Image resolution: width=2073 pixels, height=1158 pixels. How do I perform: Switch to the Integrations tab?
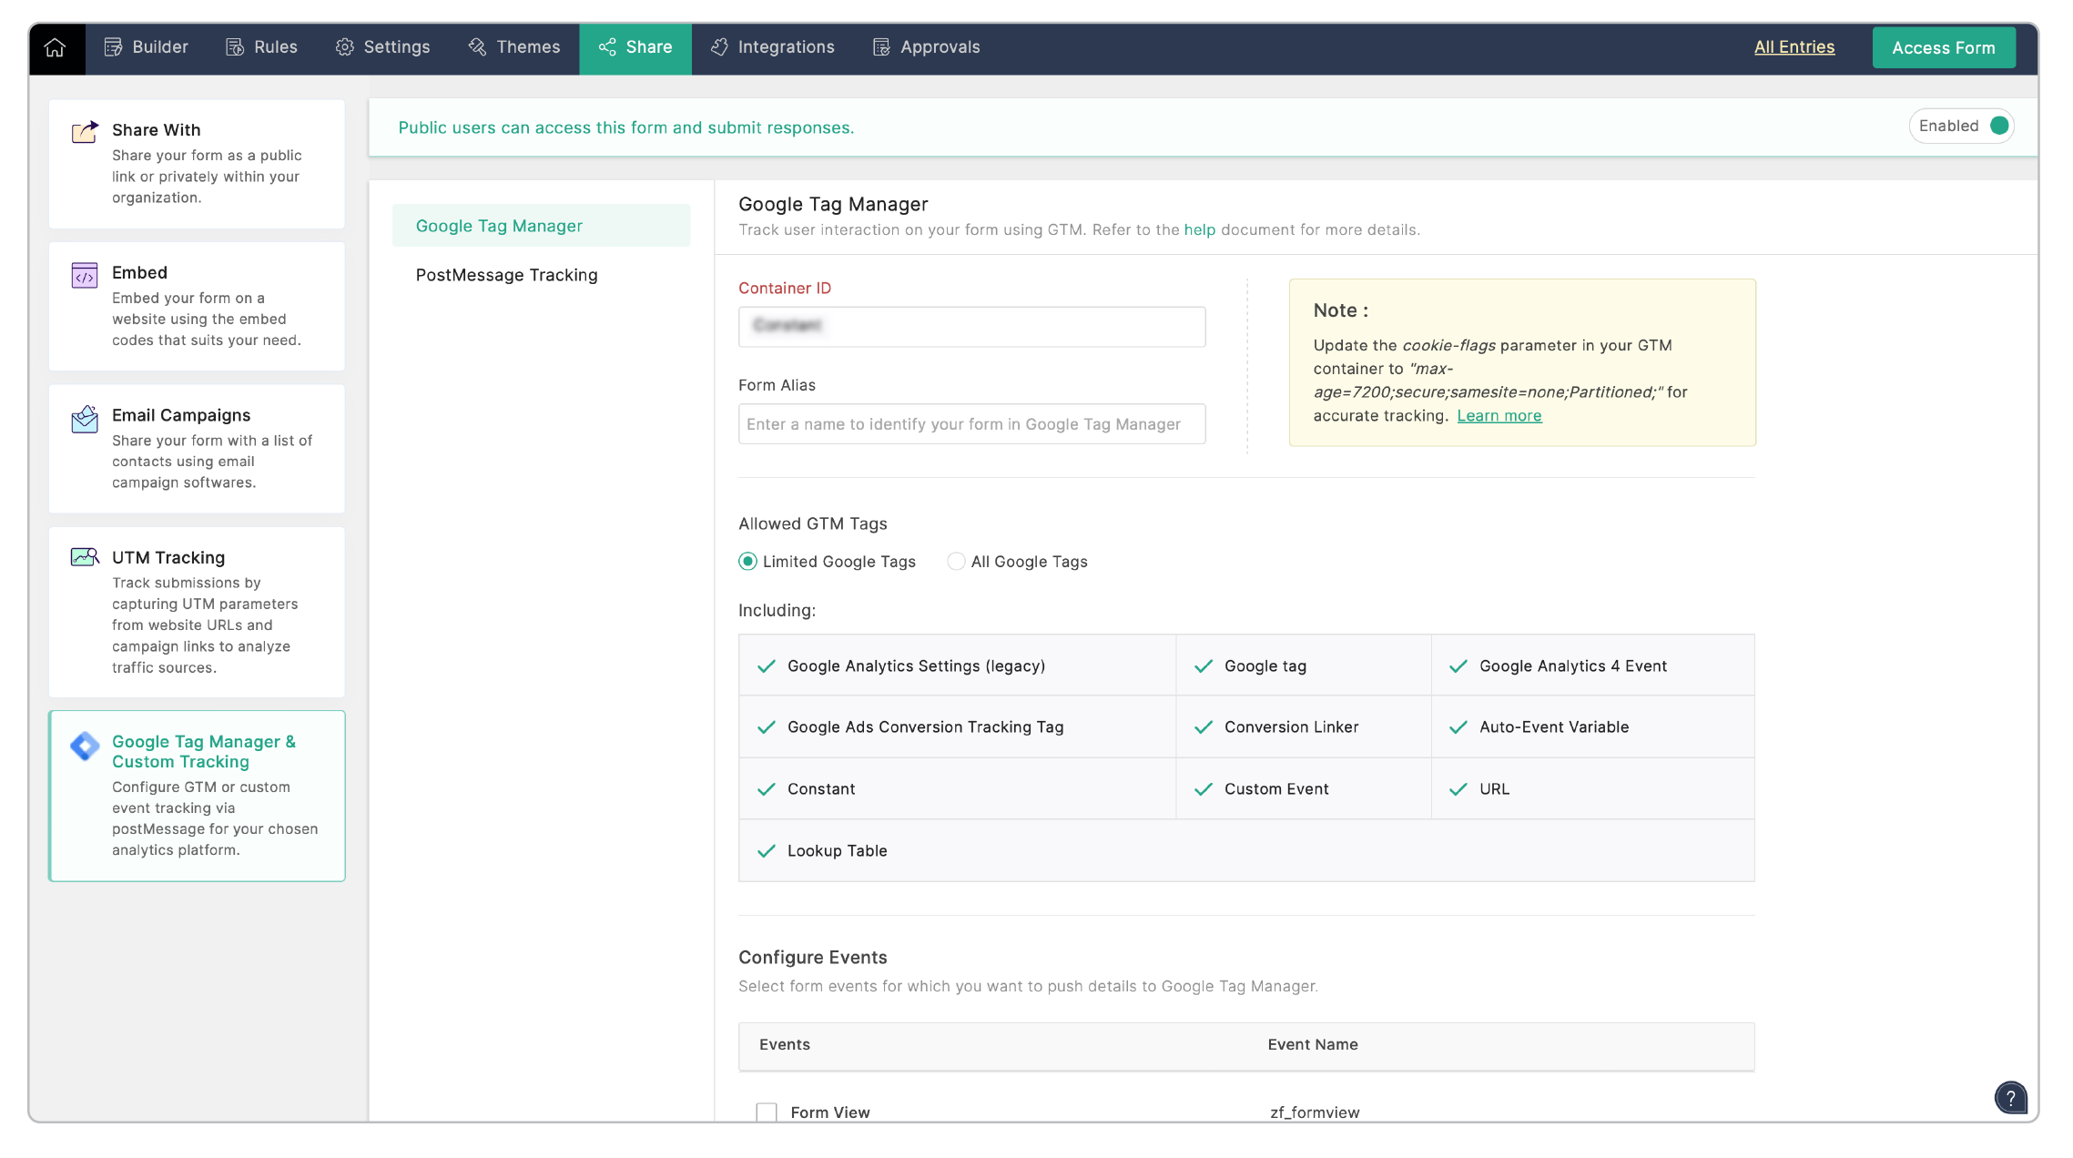[772, 47]
